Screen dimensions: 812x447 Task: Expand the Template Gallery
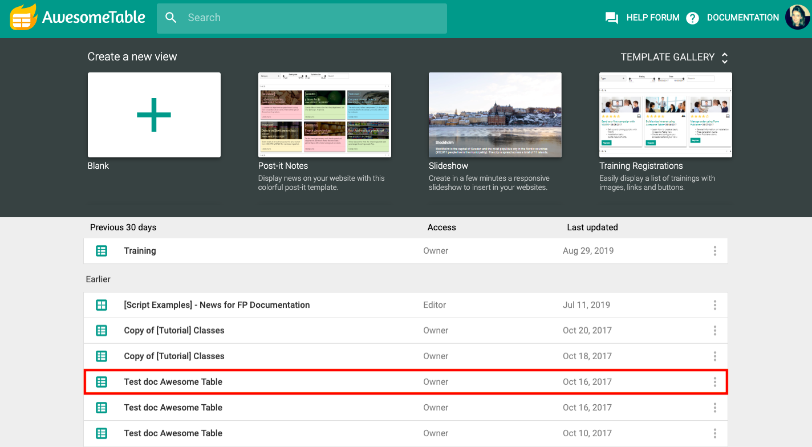(x=675, y=57)
